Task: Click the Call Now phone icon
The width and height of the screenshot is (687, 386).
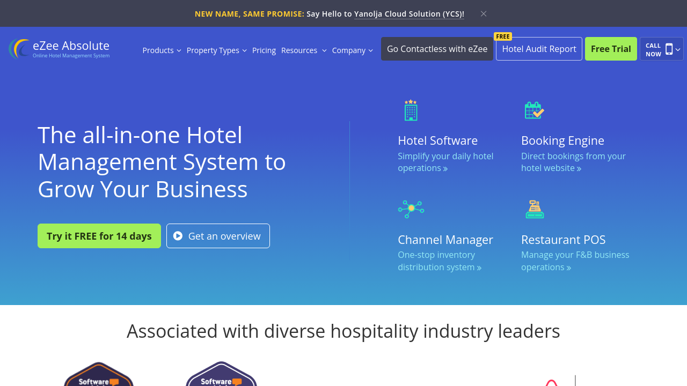Action: (669, 49)
